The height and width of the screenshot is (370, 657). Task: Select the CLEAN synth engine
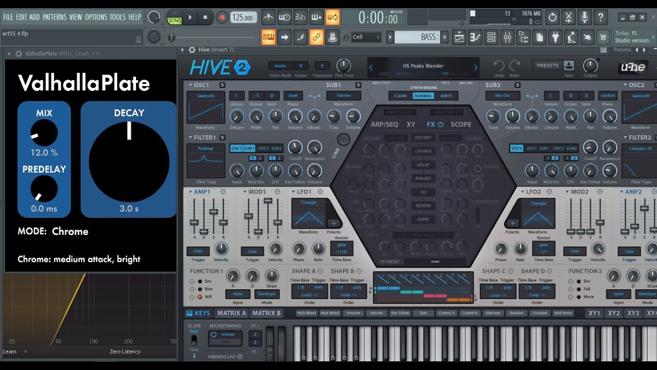click(x=400, y=96)
